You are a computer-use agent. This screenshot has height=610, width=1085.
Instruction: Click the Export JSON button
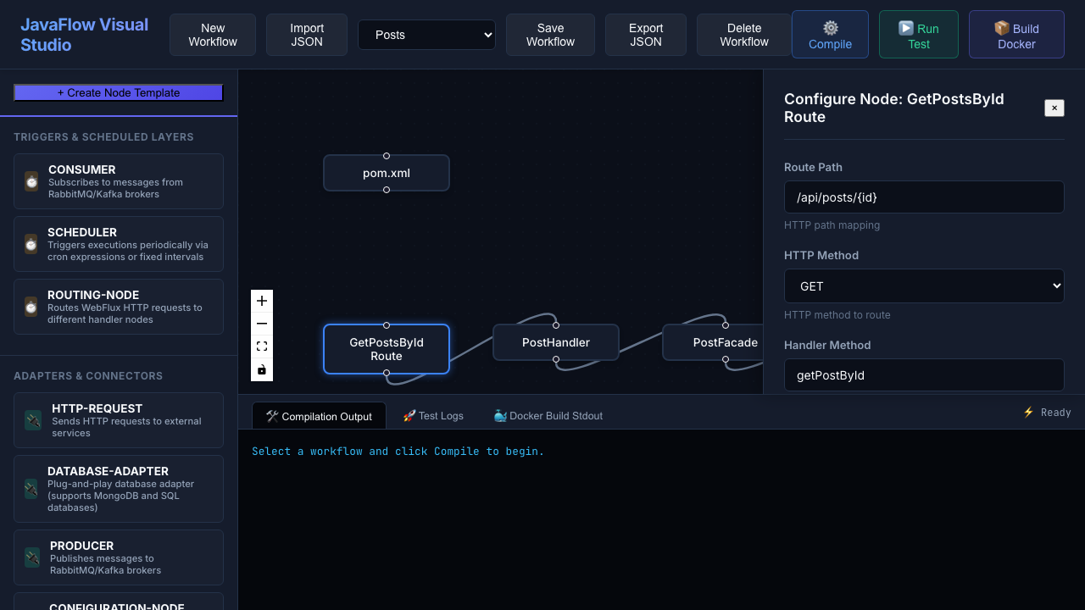coord(646,35)
